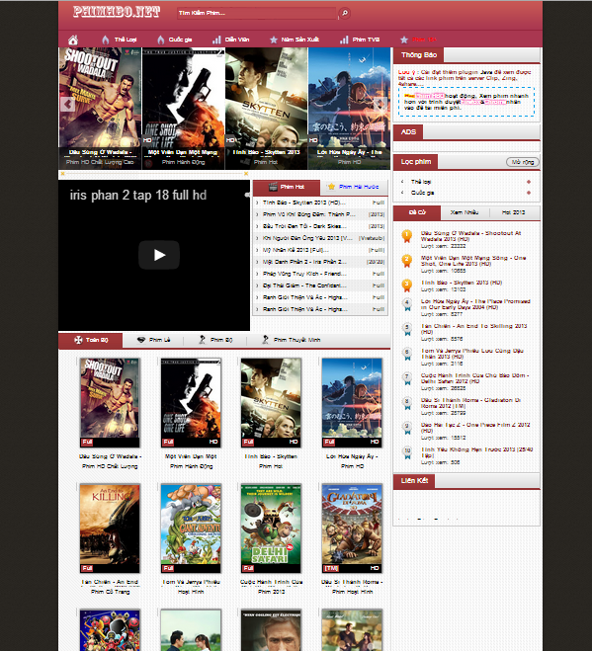Click the Mở rộng button in Lọc phim
This screenshot has width=592, height=651.
[x=523, y=162]
